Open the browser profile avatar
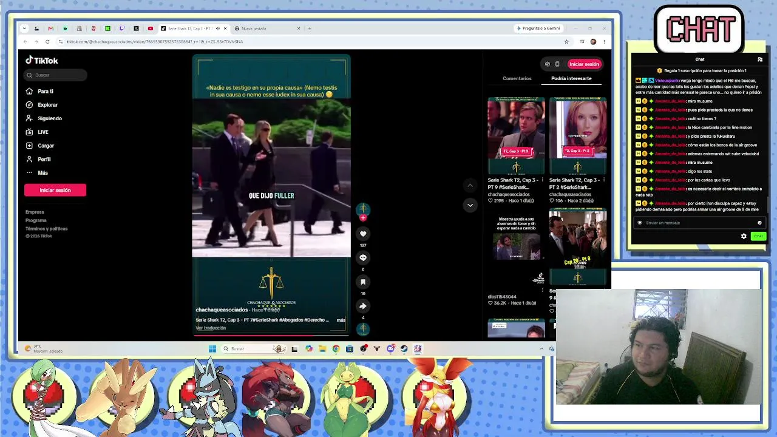The image size is (777, 437). [593, 41]
